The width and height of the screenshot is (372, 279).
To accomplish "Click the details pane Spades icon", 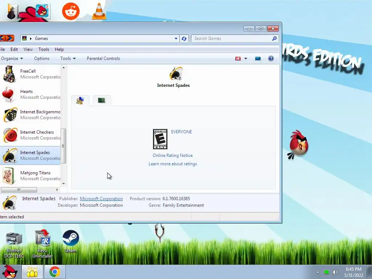I will tap(9, 203).
